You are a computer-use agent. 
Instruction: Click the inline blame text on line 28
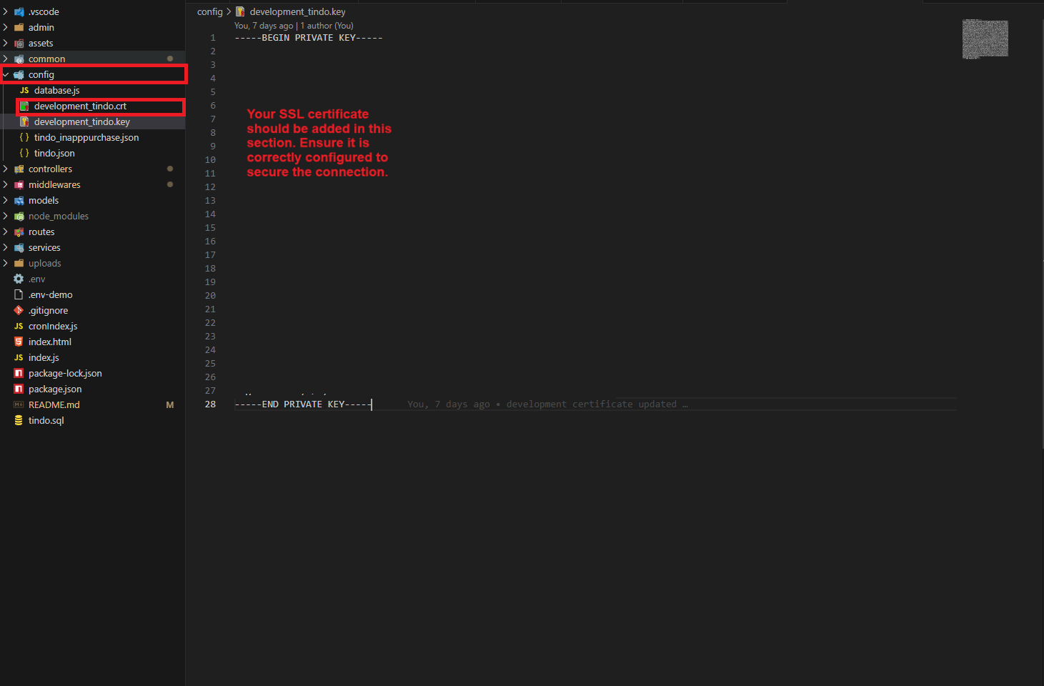[x=547, y=404]
